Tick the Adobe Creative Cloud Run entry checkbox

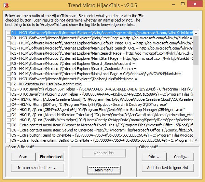tap(9, 99)
